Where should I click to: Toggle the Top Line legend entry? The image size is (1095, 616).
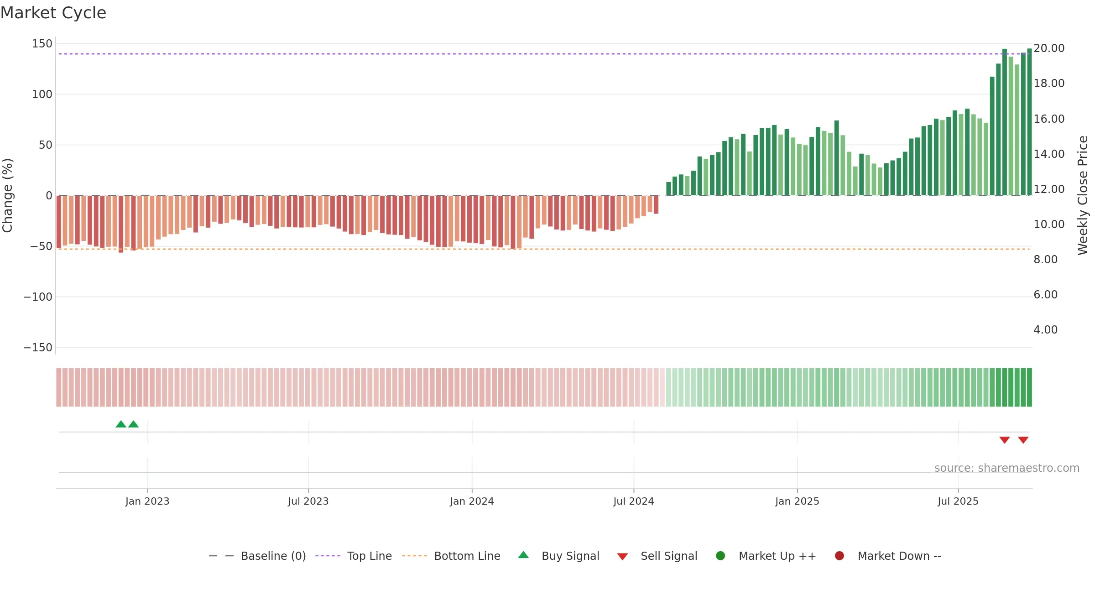click(x=354, y=556)
